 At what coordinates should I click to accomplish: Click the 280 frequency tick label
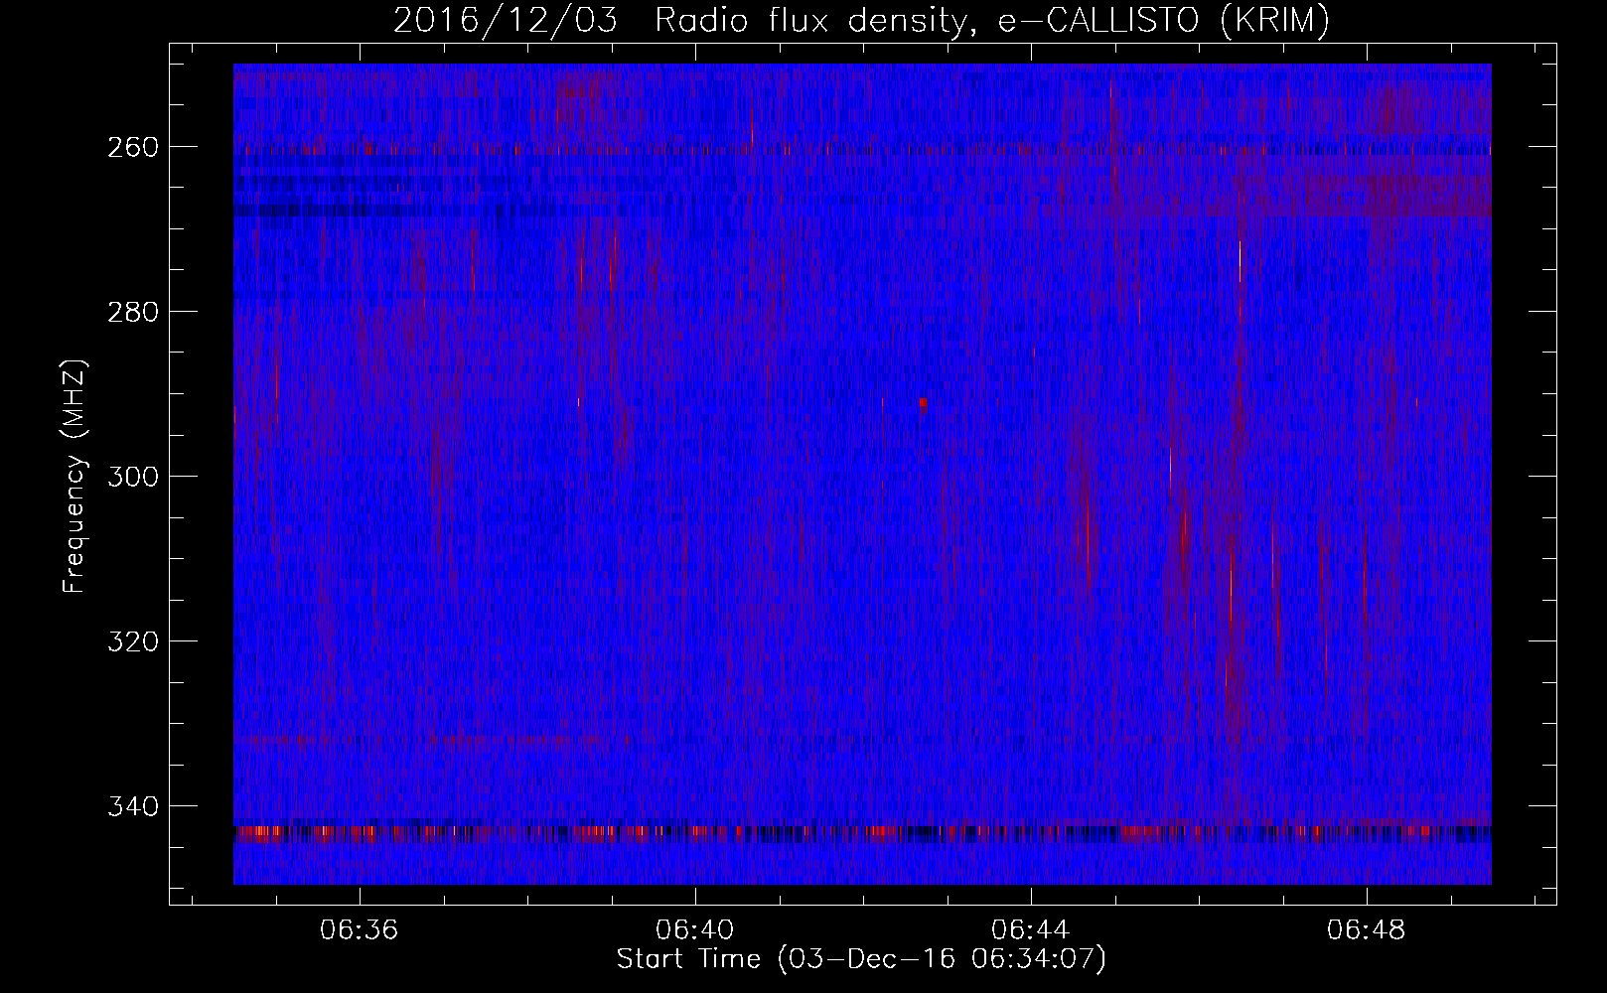point(132,312)
